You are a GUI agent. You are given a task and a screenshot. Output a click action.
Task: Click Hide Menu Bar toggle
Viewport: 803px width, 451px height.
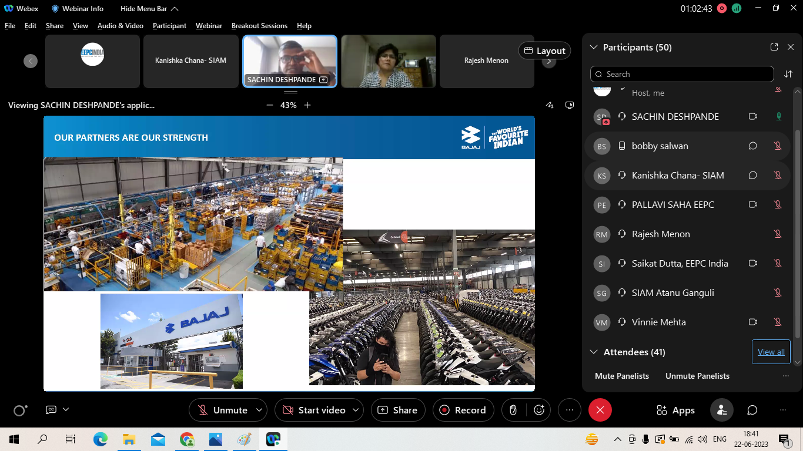[149, 9]
